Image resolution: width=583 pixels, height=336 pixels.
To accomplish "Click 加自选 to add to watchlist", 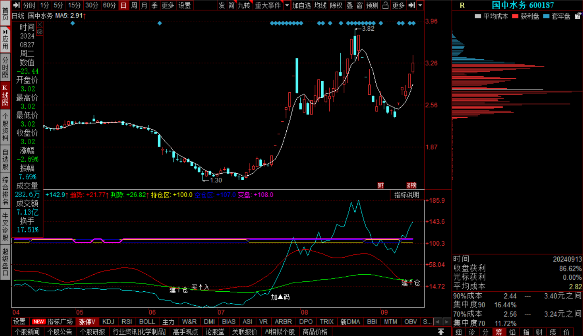I will [301, 5].
